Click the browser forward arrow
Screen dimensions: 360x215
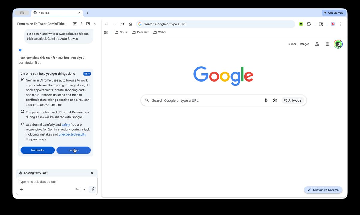point(114,24)
